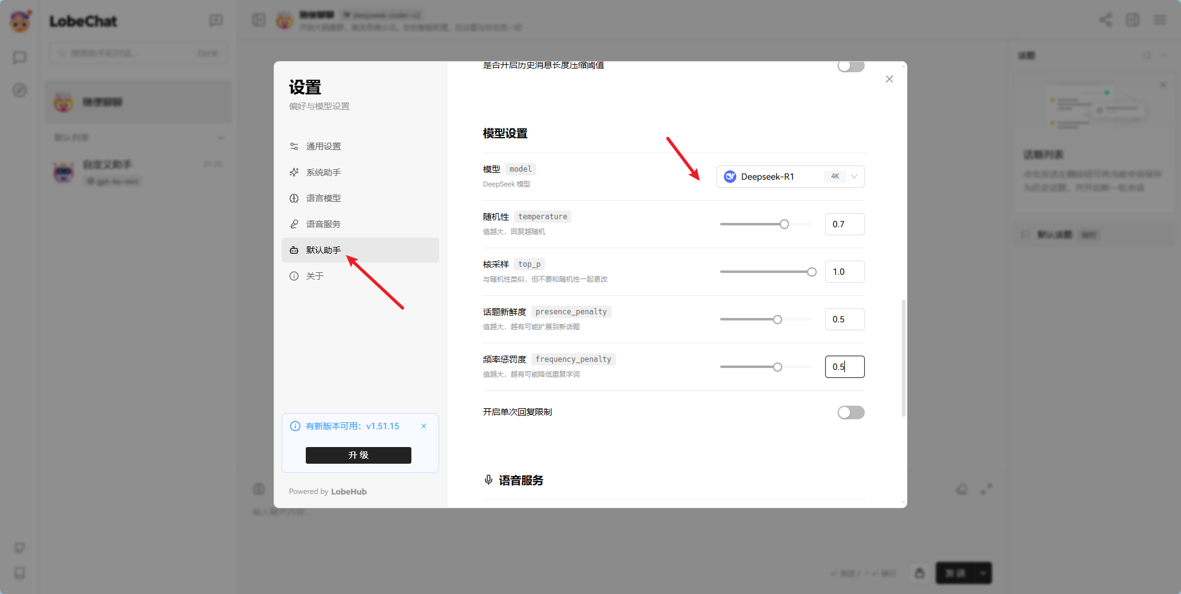Open the Deepseek-R1 model dropdown
Viewport: 1181px width, 594px height.
(790, 177)
